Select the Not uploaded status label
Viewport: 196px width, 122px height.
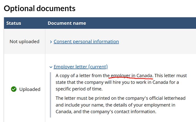tap(24, 42)
